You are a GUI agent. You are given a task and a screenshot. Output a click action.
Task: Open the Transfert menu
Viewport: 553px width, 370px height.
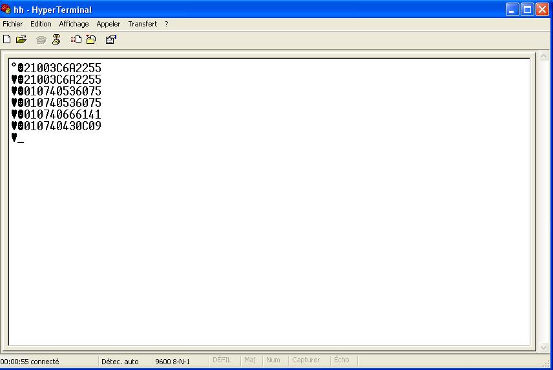(x=143, y=24)
